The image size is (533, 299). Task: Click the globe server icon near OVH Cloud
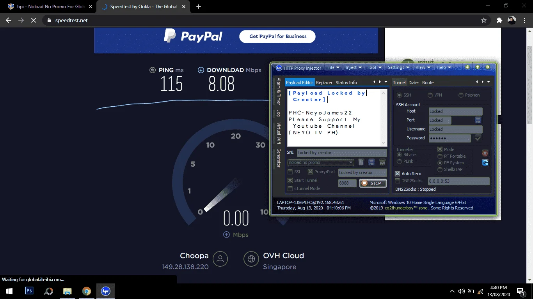[x=251, y=258]
